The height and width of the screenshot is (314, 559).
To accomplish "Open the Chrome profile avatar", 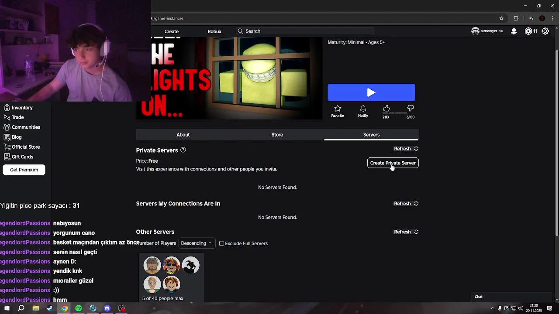I will (x=542, y=18).
